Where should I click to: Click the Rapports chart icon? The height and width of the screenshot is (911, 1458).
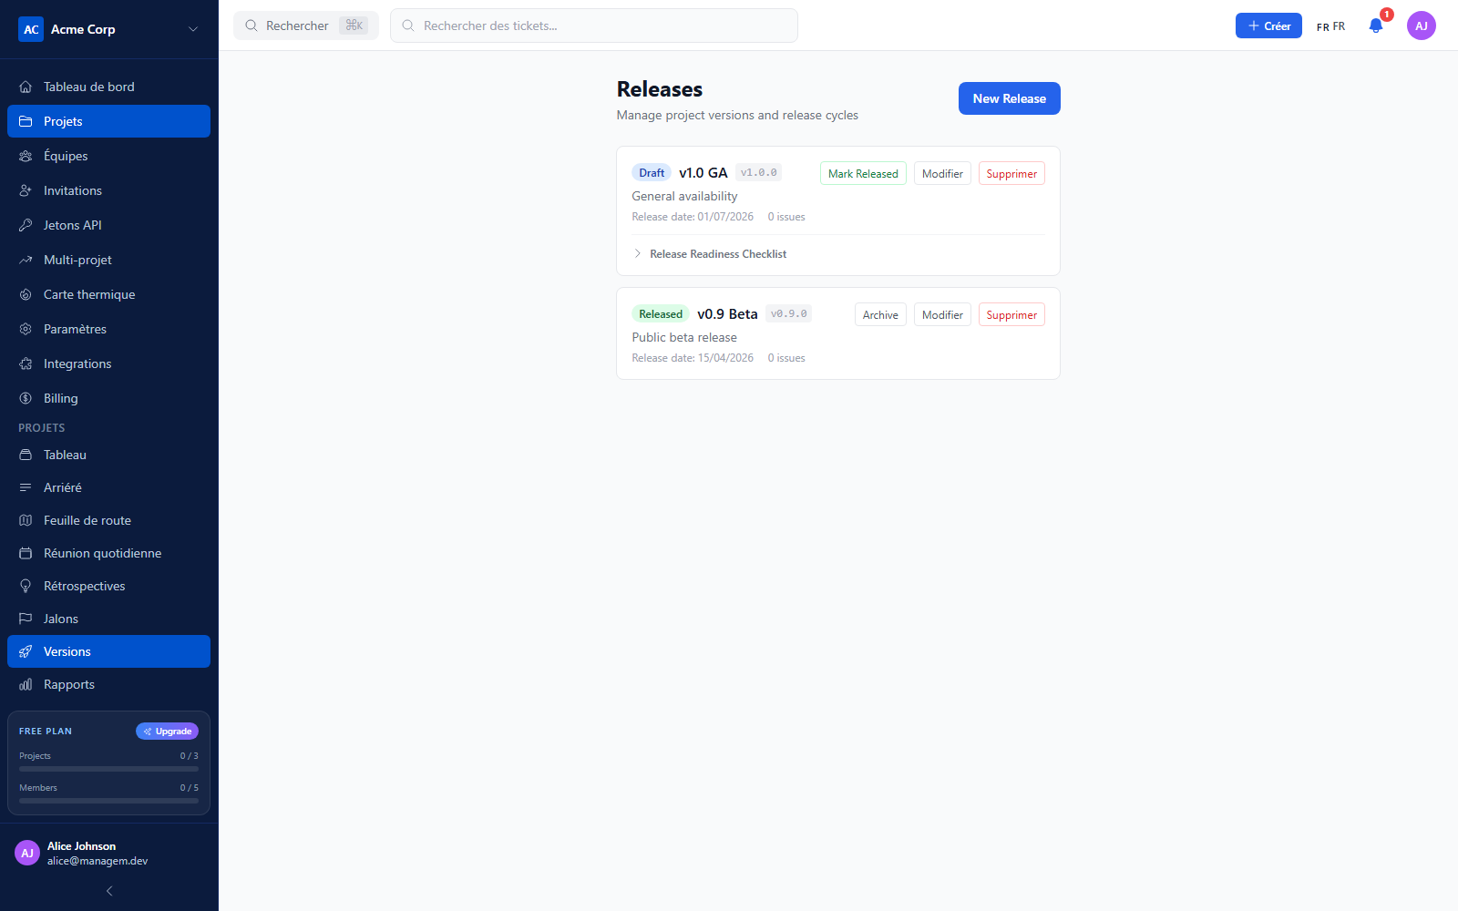pos(26,684)
